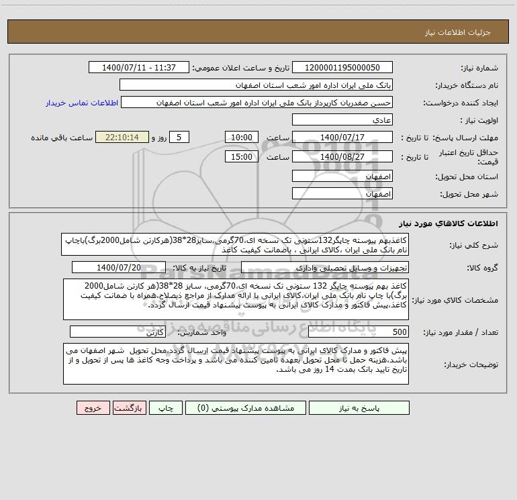The image size is (517, 500).
Task: Click the deadline time field 10:00
Action: 241,137
